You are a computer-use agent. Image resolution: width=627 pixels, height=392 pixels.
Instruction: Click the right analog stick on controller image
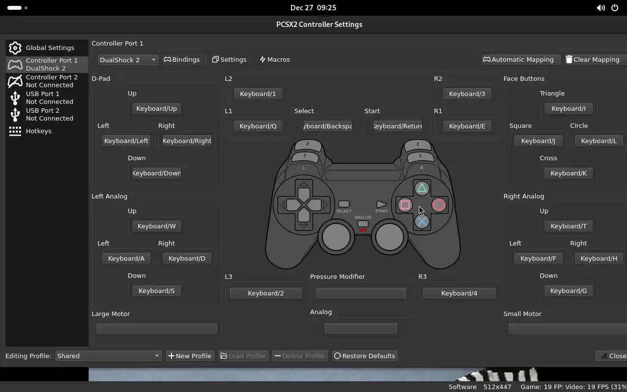(389, 237)
